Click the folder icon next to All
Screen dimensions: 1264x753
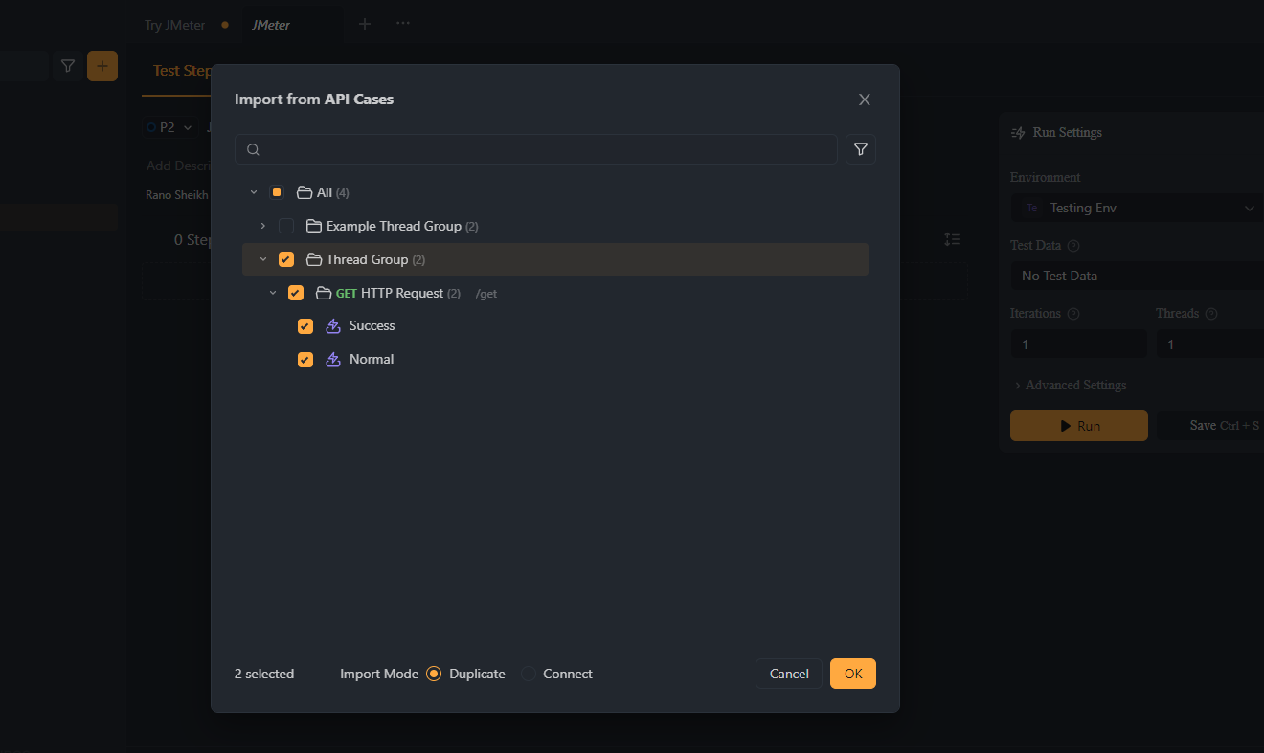click(305, 192)
